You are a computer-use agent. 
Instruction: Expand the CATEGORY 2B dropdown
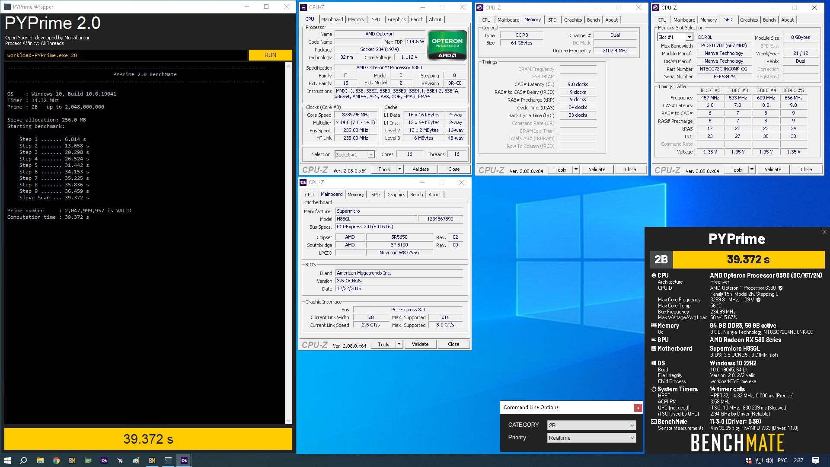pyautogui.click(x=632, y=425)
